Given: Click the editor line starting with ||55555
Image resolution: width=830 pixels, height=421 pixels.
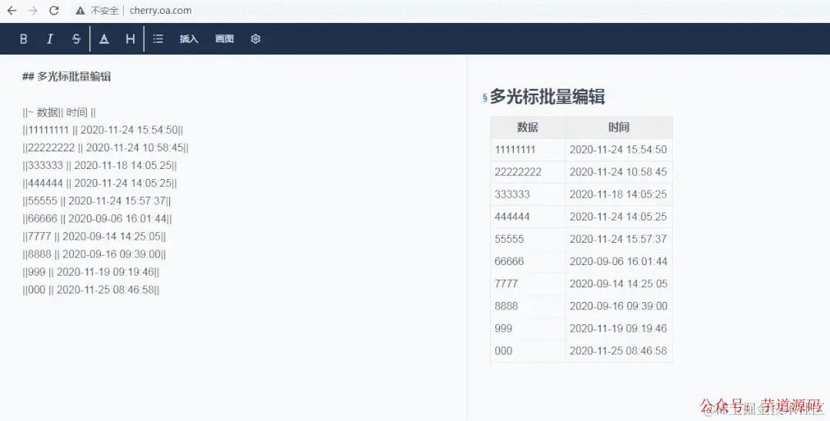Looking at the screenshot, I should pyautogui.click(x=97, y=201).
